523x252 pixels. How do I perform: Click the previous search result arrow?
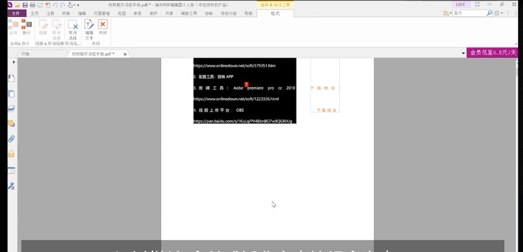click(507, 13)
